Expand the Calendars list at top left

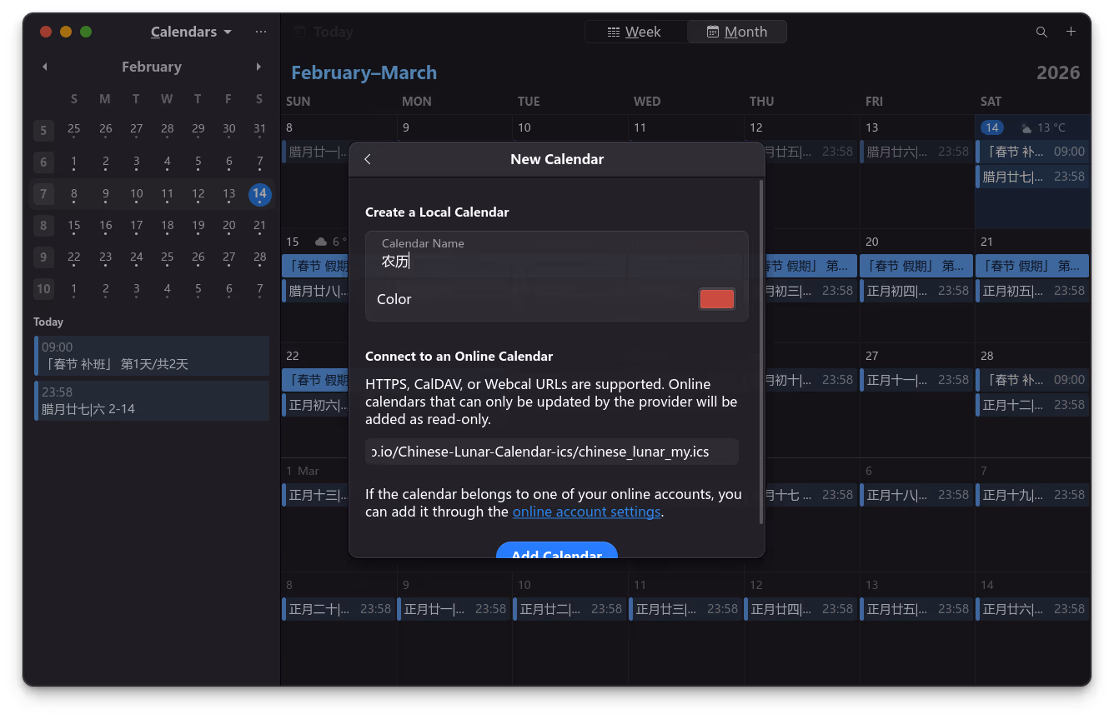[x=190, y=32]
